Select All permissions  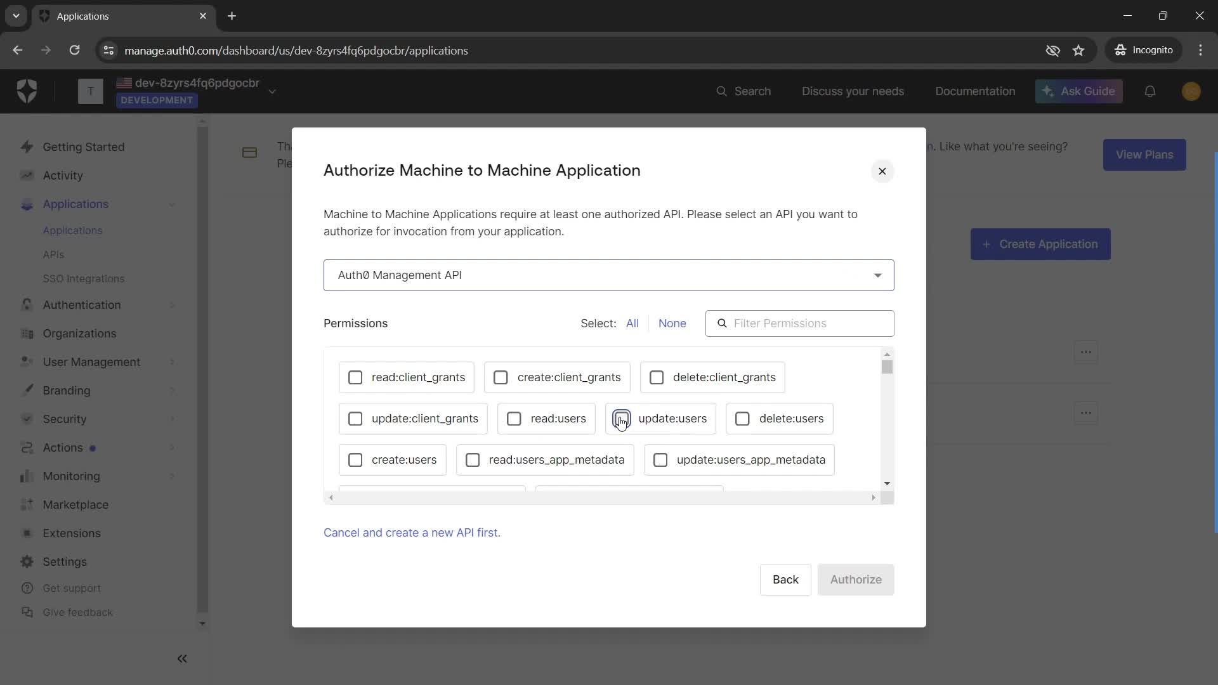click(632, 323)
